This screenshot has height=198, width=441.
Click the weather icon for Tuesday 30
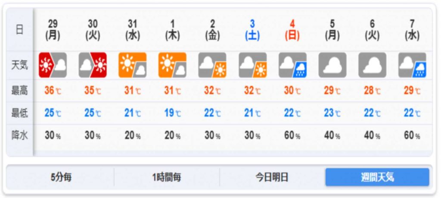93,65
